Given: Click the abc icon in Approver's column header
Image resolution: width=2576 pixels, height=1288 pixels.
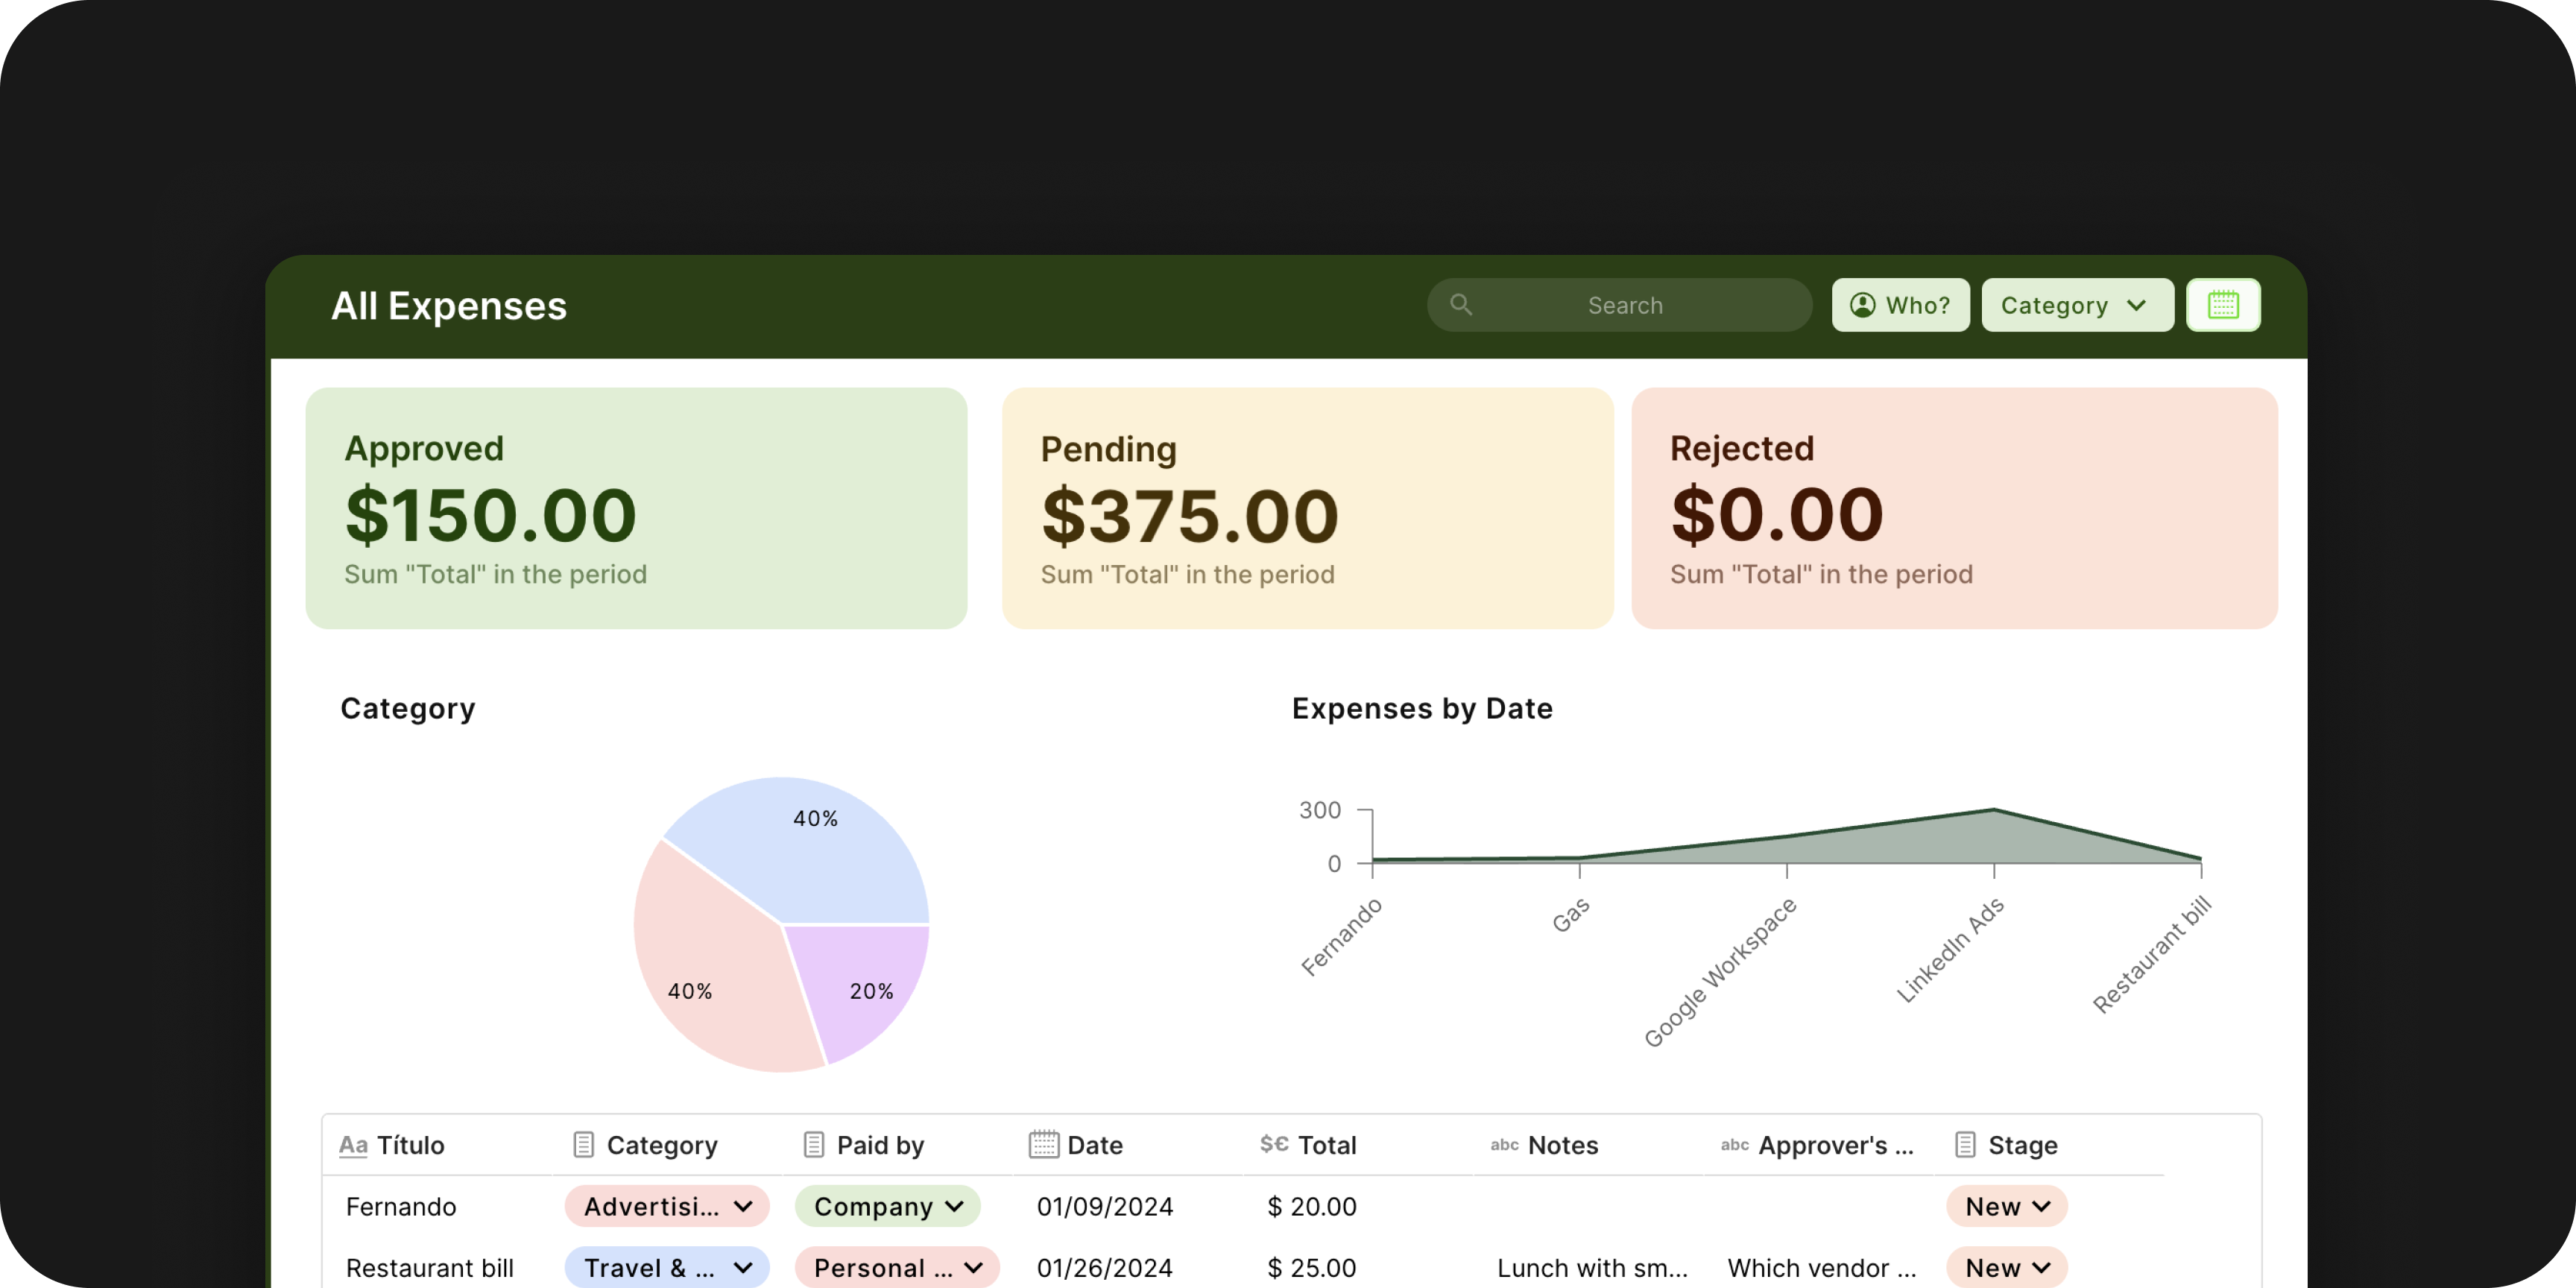Looking at the screenshot, I should point(1733,1146).
